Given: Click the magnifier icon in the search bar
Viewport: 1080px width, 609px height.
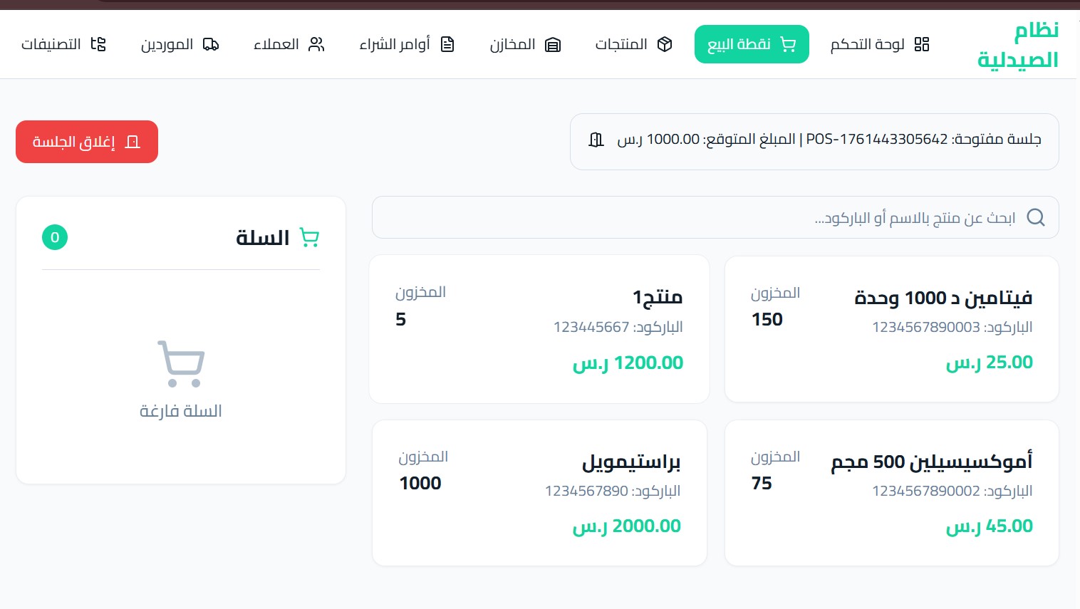Looking at the screenshot, I should 1035,217.
